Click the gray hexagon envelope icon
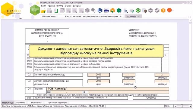Screen dimensions: 193x109 151,11
